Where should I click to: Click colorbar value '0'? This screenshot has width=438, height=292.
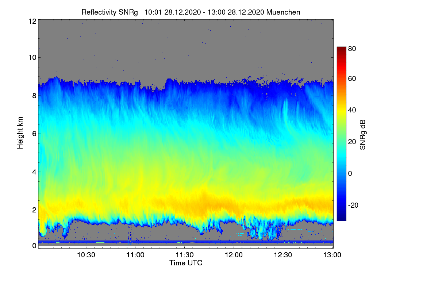[x=350, y=173]
